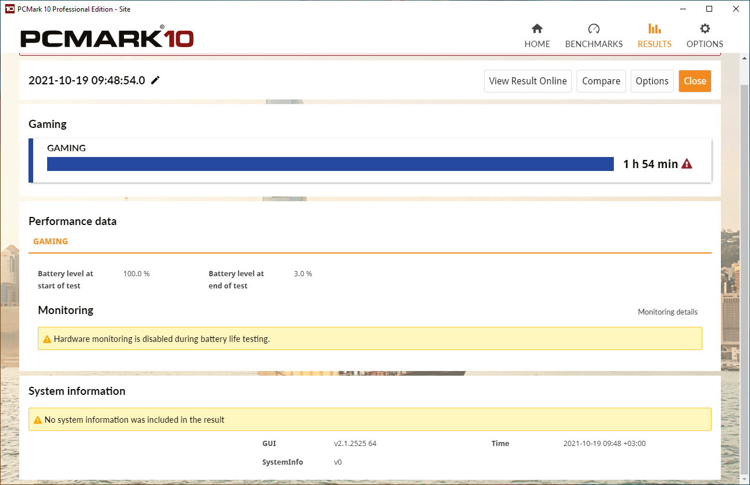750x485 pixels.
Task: Click the SystemInfo version v0
Action: tap(337, 462)
